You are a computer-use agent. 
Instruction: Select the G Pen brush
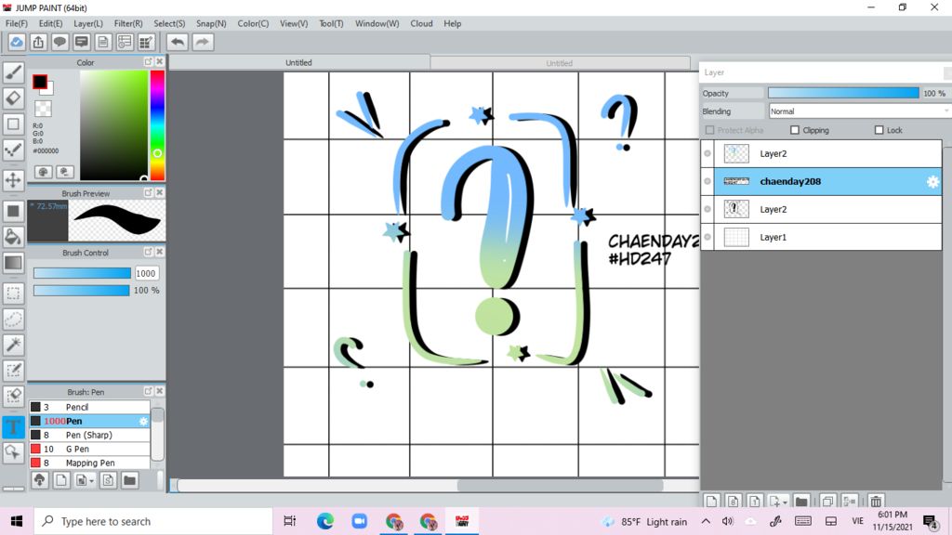pyautogui.click(x=89, y=449)
